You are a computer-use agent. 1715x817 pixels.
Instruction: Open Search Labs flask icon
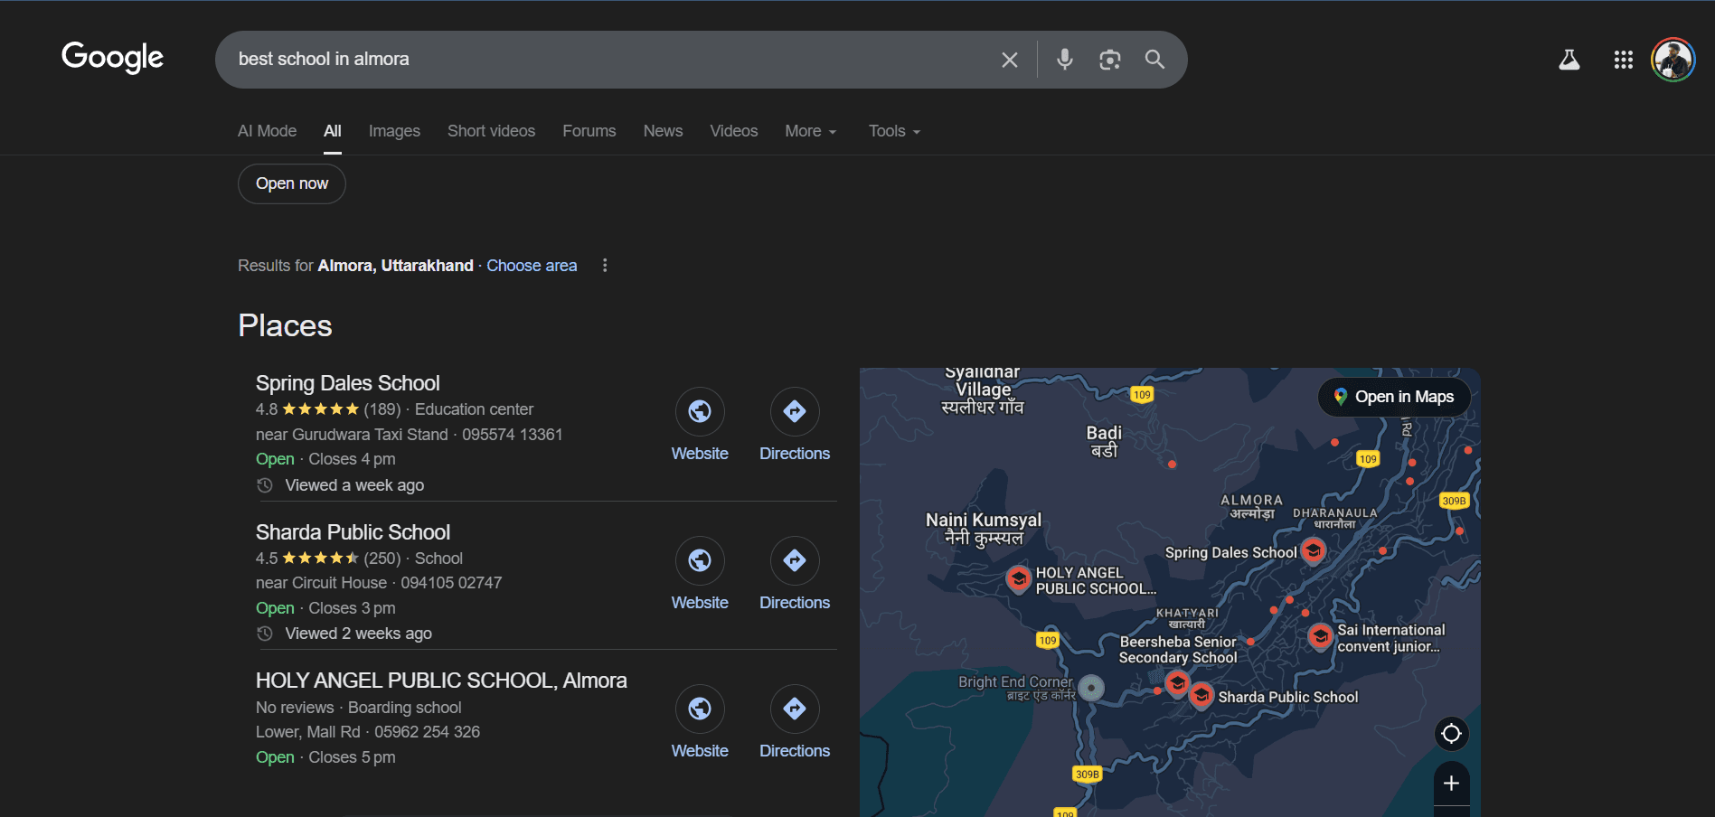tap(1569, 60)
